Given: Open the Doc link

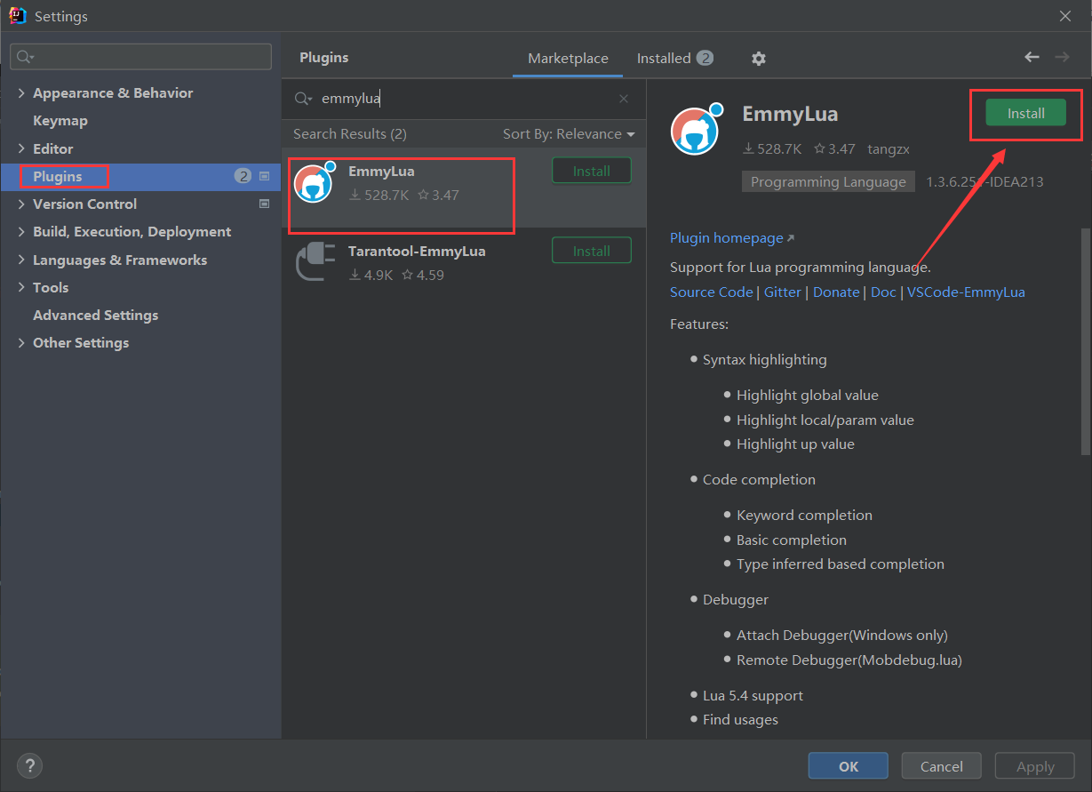Looking at the screenshot, I should pyautogui.click(x=883, y=292).
